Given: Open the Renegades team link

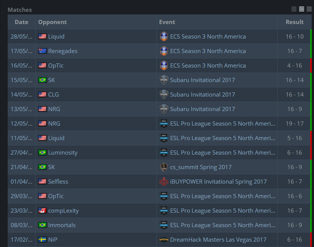Looking at the screenshot, I should 63,51.
